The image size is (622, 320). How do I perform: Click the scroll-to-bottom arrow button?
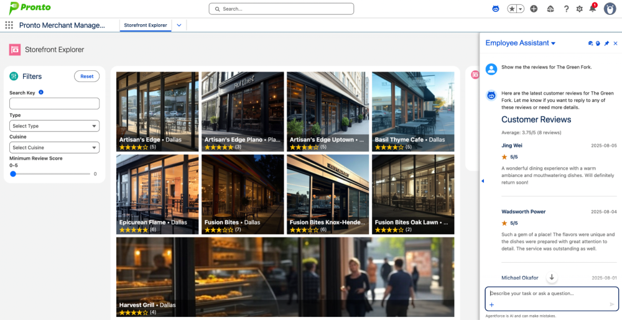pos(552,277)
